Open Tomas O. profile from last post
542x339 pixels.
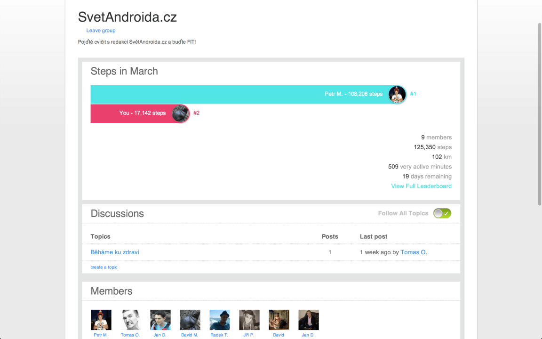click(x=414, y=252)
